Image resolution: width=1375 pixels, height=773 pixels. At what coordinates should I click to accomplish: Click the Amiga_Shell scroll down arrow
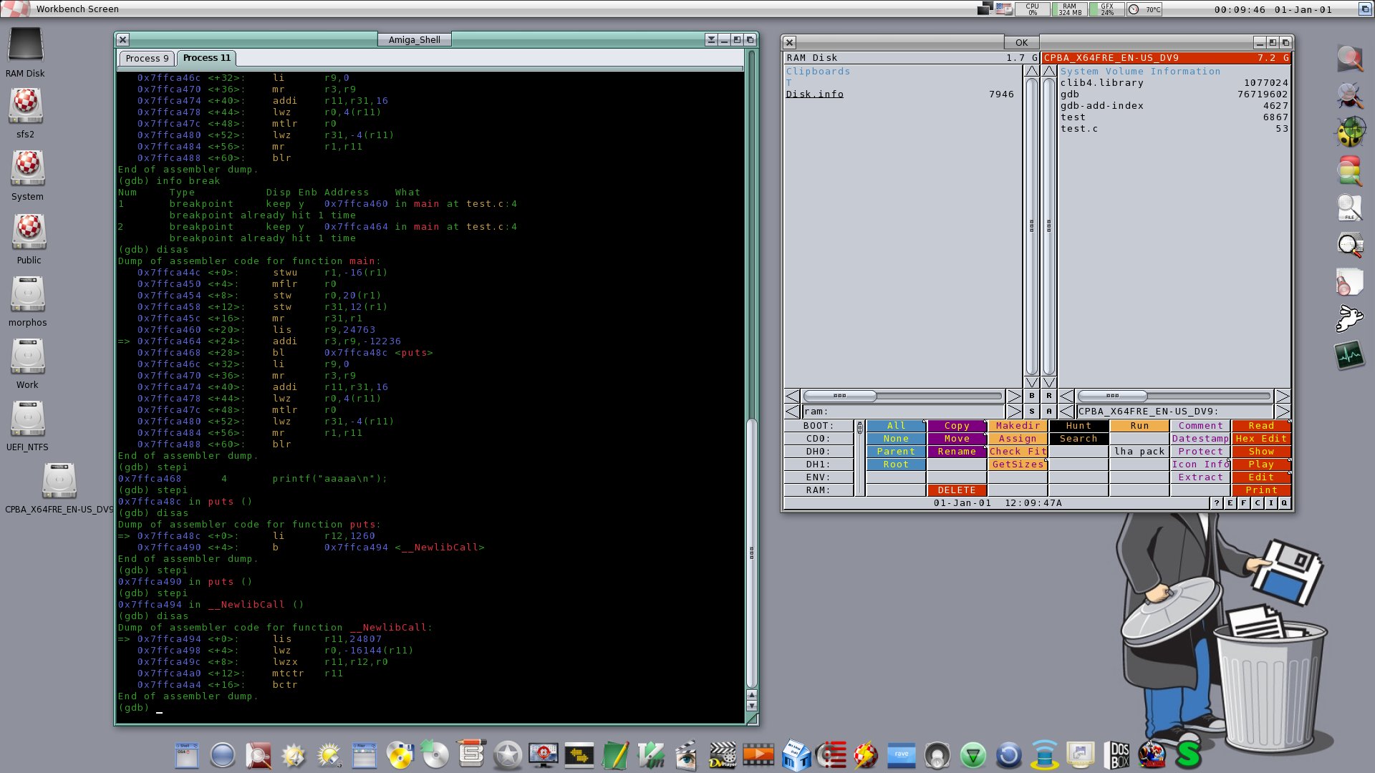[751, 706]
